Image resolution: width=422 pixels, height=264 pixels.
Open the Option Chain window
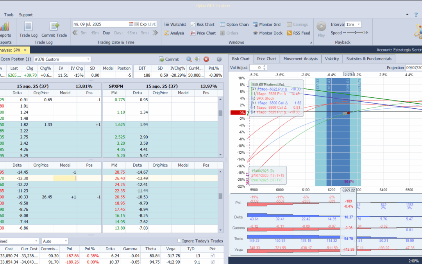(234, 25)
